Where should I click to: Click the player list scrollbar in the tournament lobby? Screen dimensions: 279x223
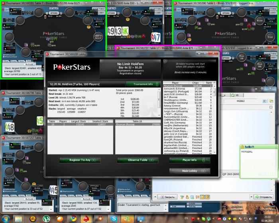[214, 119]
